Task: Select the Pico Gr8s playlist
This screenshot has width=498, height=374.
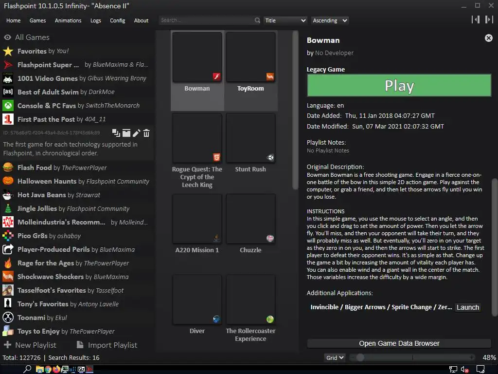Action: [76, 236]
